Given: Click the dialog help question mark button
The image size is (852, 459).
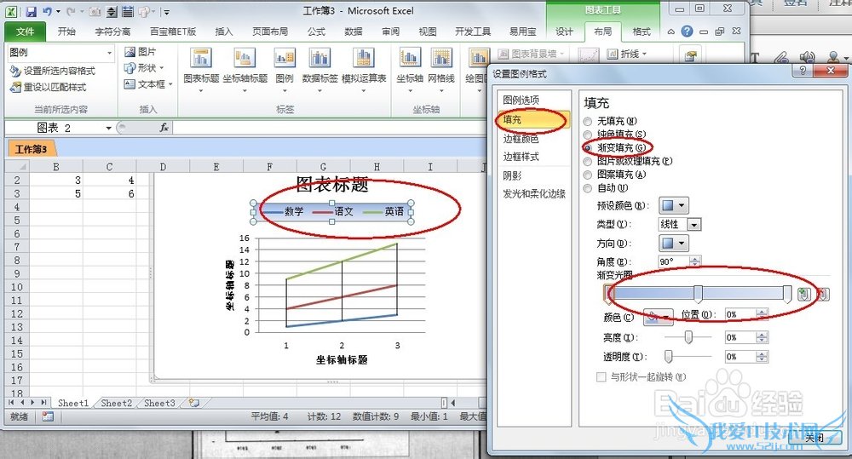Looking at the screenshot, I should pyautogui.click(x=803, y=71).
